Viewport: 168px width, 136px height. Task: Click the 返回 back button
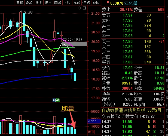(96, 2)
